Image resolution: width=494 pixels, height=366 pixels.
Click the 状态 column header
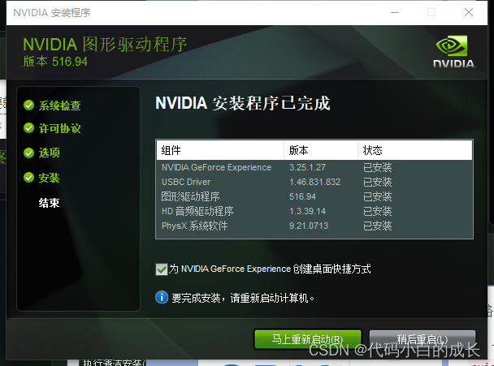[x=415, y=150]
